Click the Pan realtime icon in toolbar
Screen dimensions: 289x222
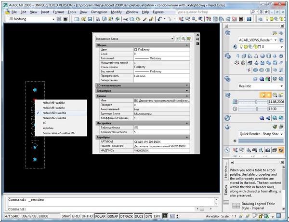pos(181,19)
